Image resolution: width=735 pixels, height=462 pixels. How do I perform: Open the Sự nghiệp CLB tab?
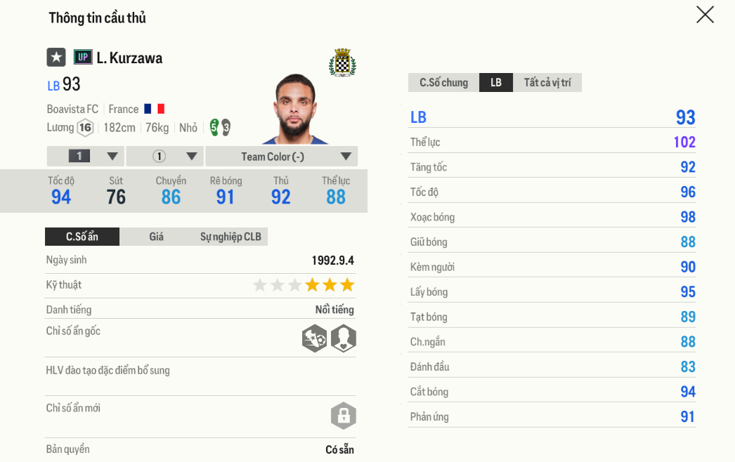point(229,237)
